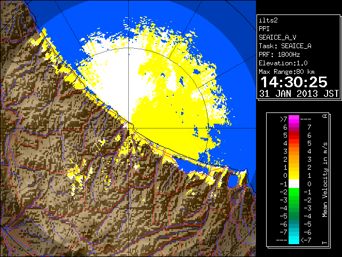Screen dimensions: 342x257
Task: Click the '<-7' legend scale label
Action: pos(306,240)
